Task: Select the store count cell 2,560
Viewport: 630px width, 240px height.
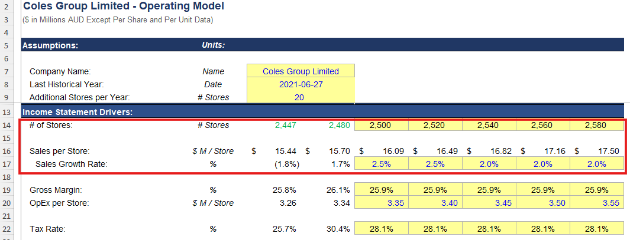Action: pyautogui.click(x=543, y=126)
